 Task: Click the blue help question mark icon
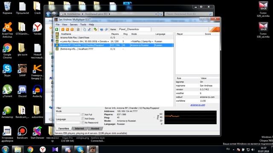102,29
